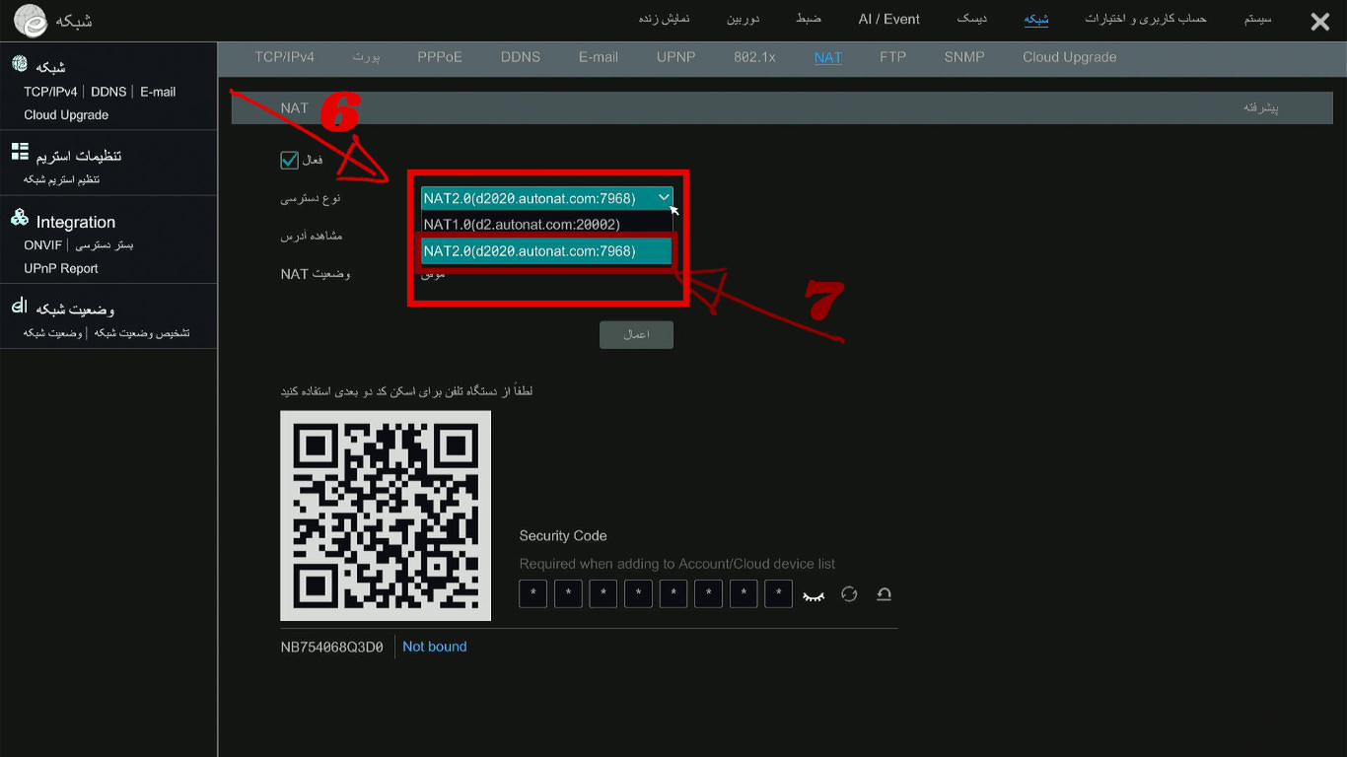Uncheck the فعال checkbox for NAT
This screenshot has width=1347, height=757.
289,159
